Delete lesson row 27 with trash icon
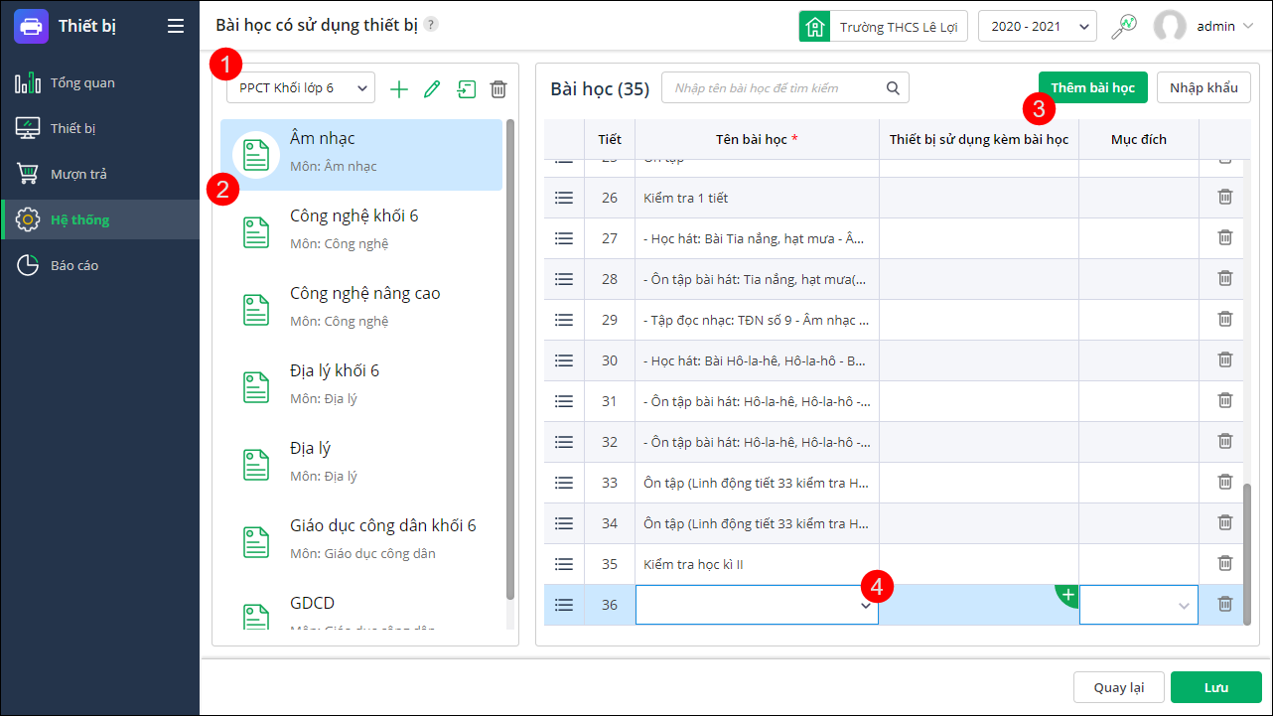 pyautogui.click(x=1225, y=237)
